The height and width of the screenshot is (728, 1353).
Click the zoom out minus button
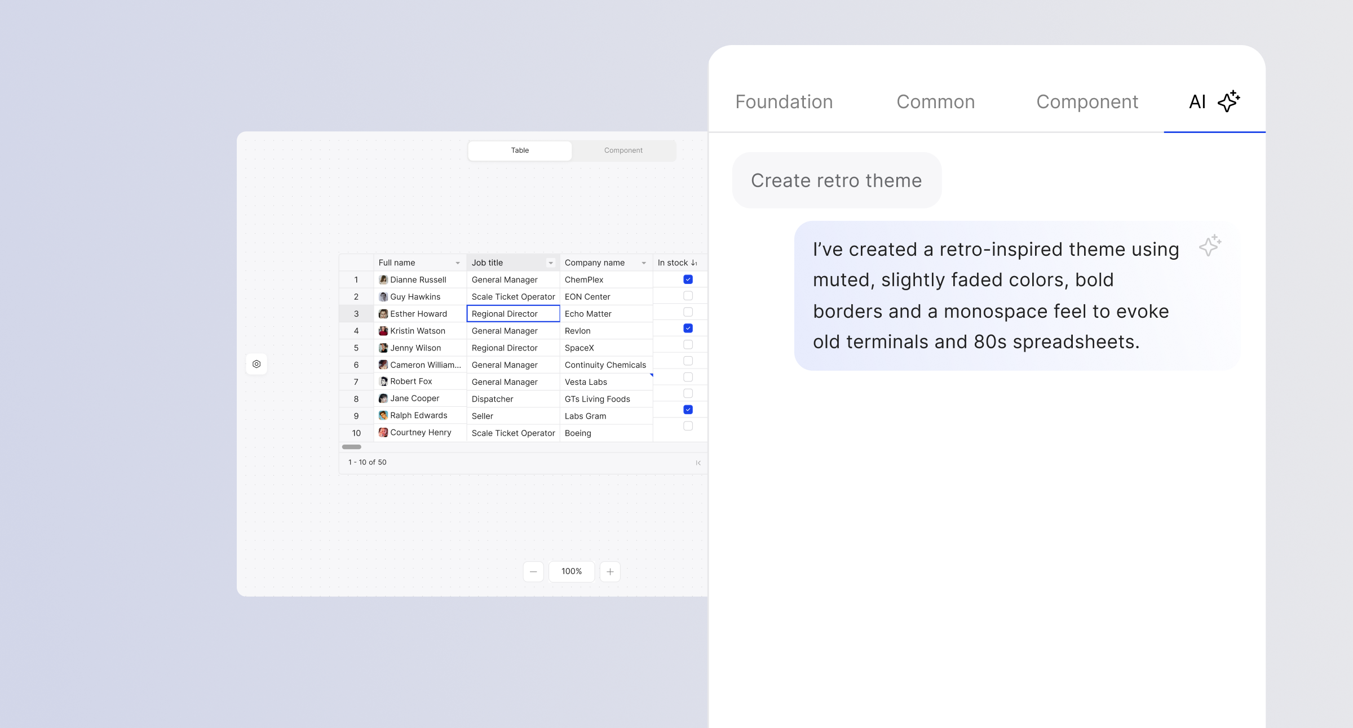pyautogui.click(x=533, y=571)
